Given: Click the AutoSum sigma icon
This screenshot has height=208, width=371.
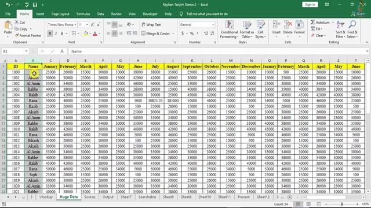Looking at the screenshot, I should pos(313,22).
